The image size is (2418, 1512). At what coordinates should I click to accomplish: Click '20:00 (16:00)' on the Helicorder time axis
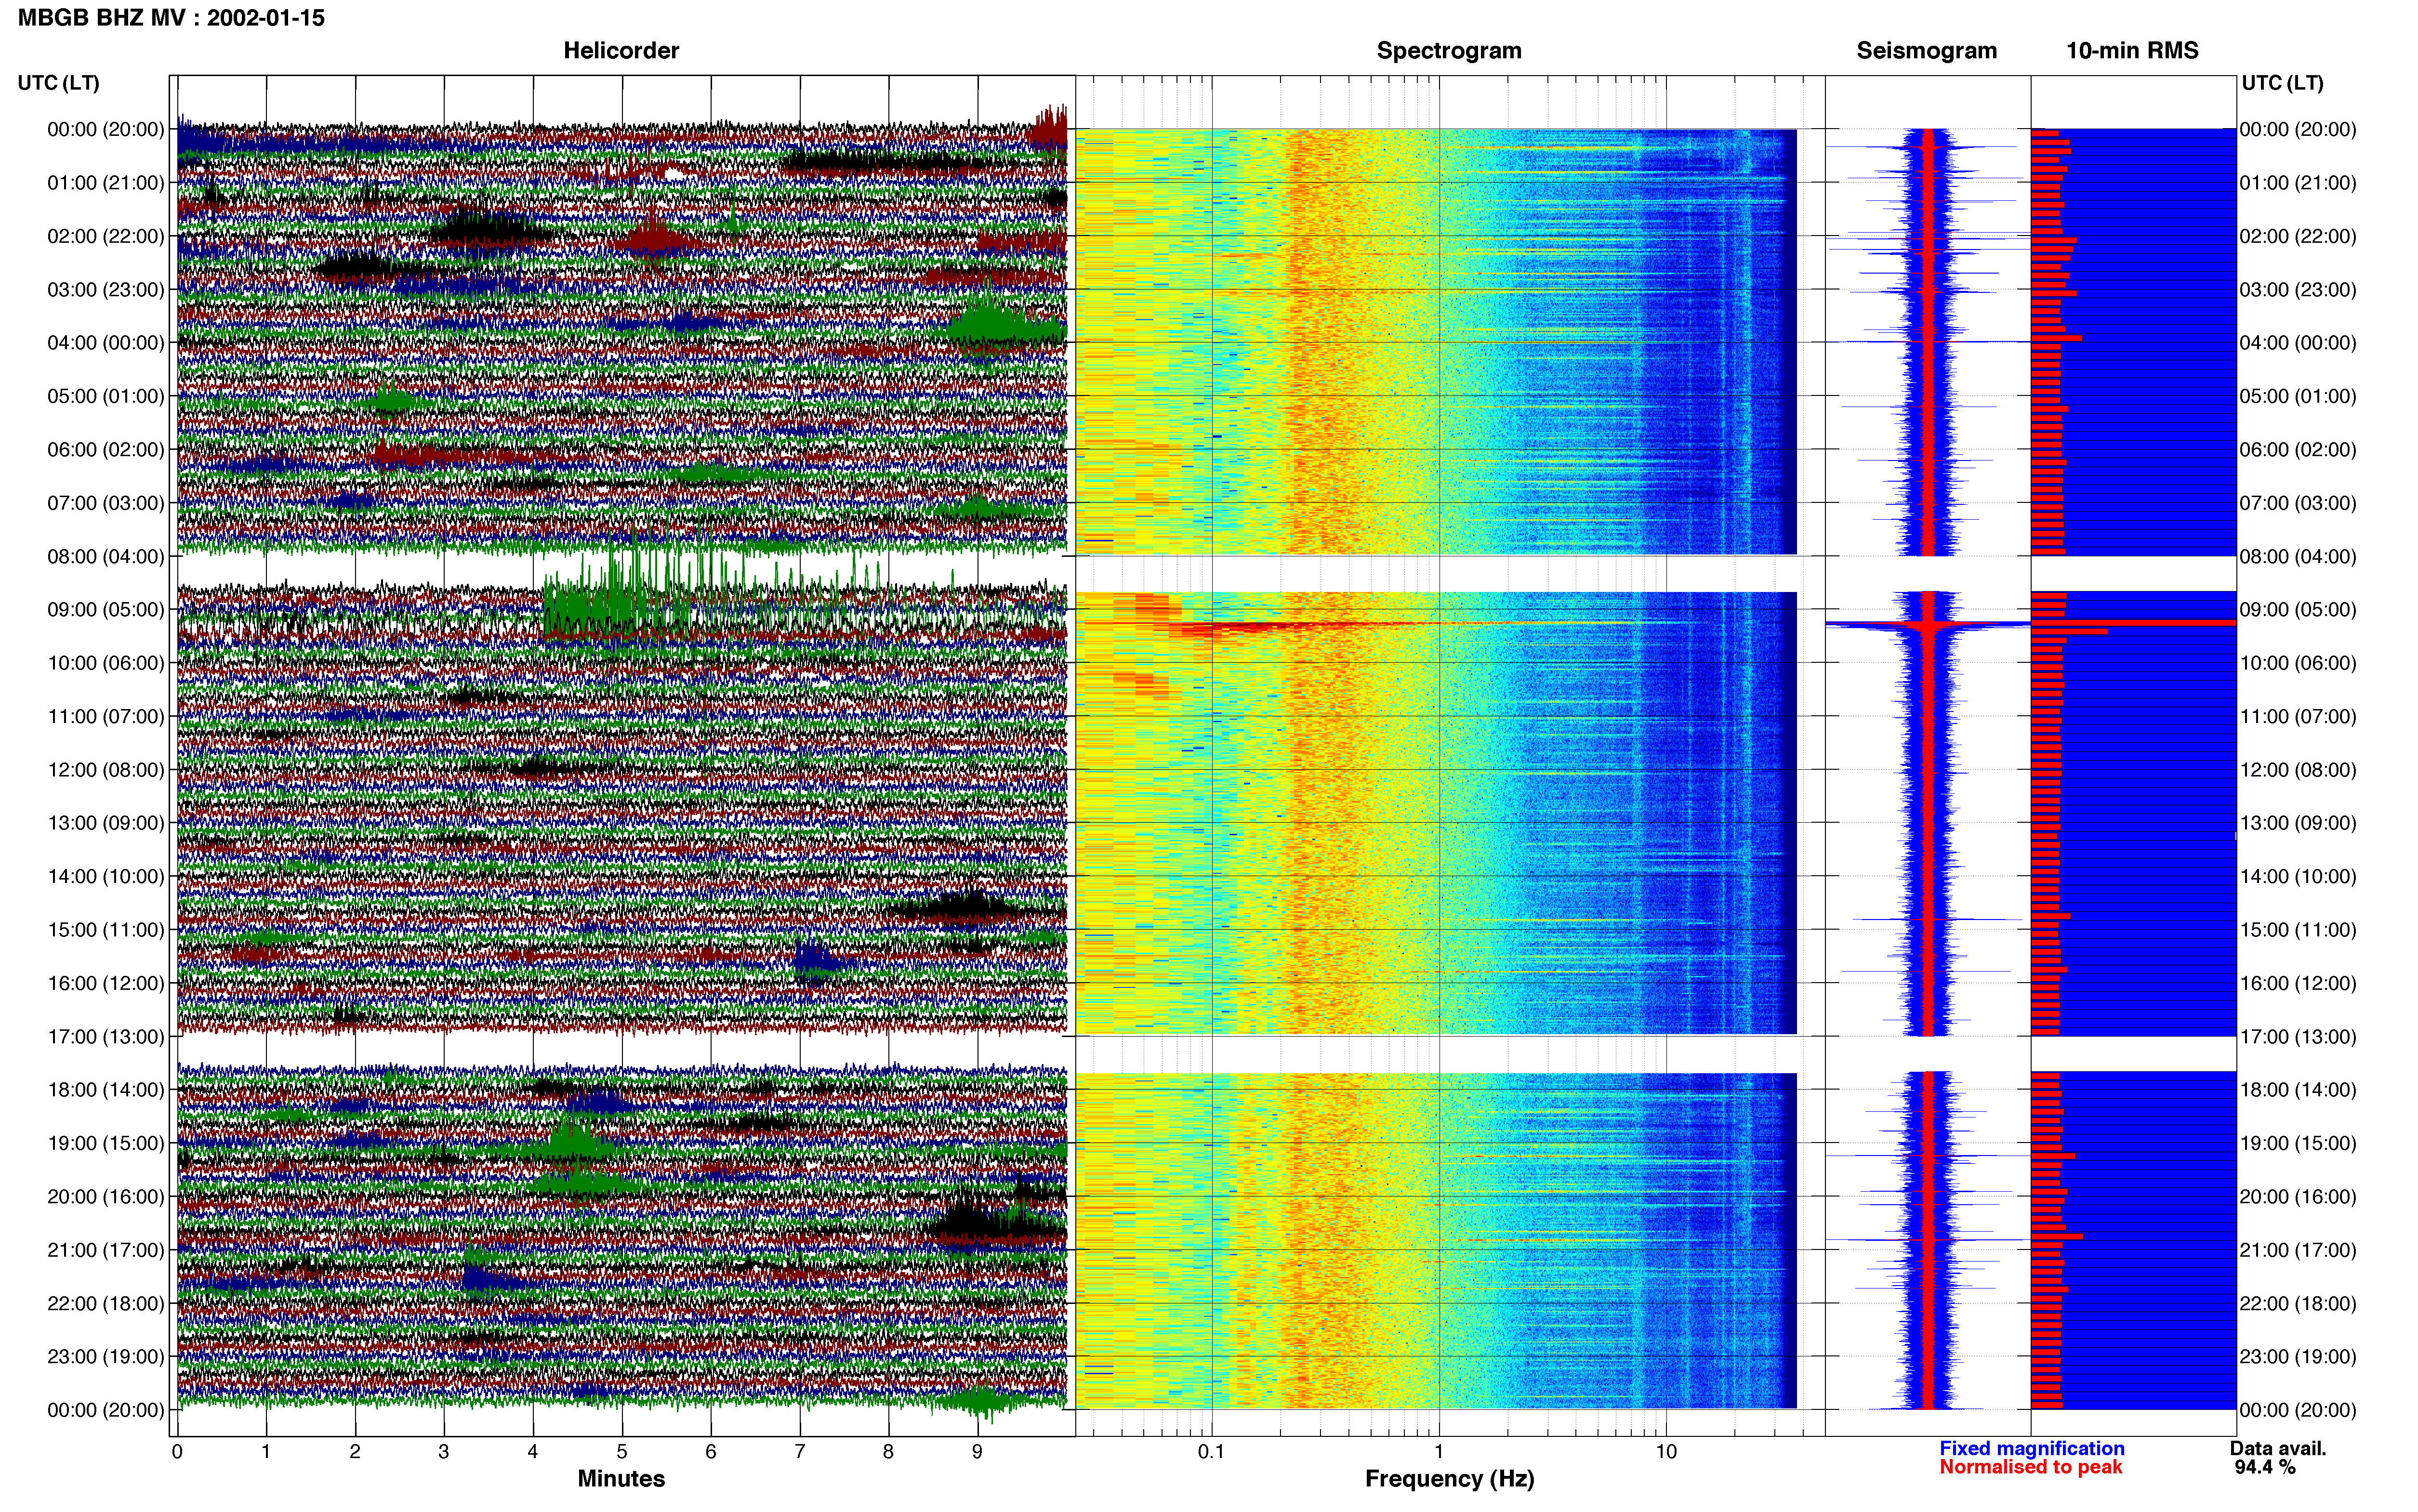pyautogui.click(x=106, y=1196)
